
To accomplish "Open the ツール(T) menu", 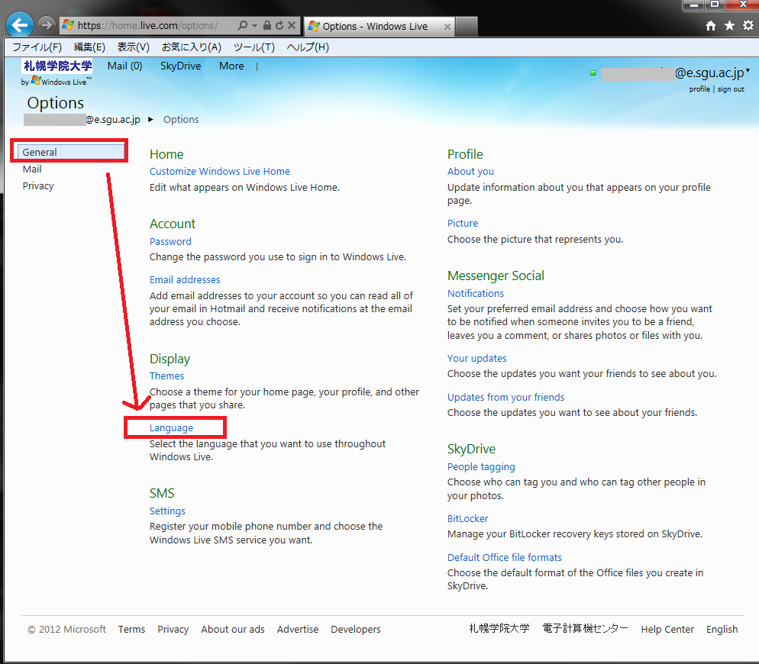I will 254,47.
